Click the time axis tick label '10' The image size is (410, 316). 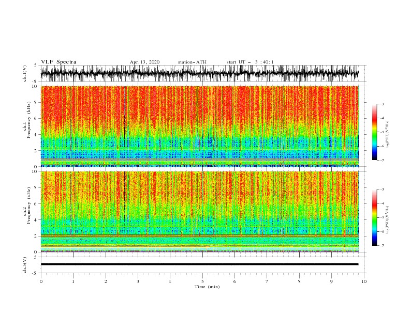[364, 281]
